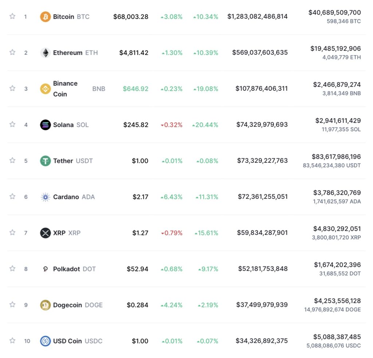
Task: Click the Cardano logo icon
Action: 45,197
